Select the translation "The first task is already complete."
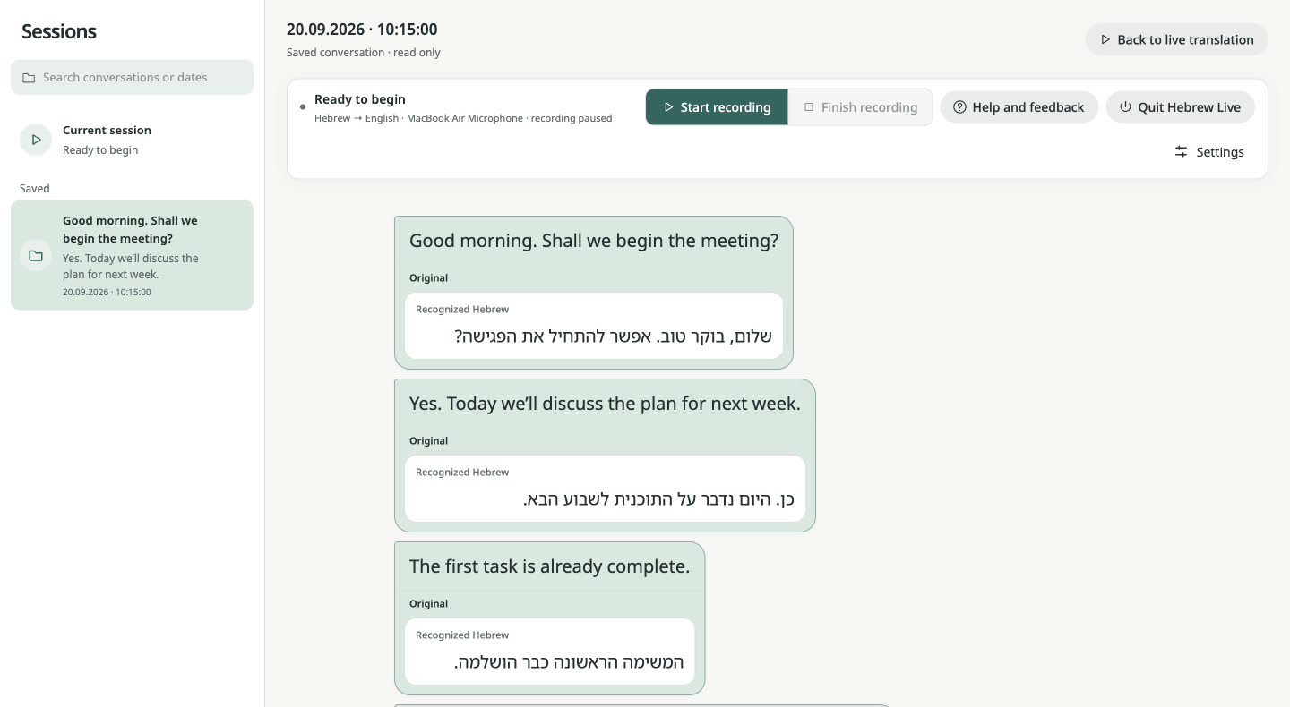The height and width of the screenshot is (707, 1290). [x=549, y=566]
